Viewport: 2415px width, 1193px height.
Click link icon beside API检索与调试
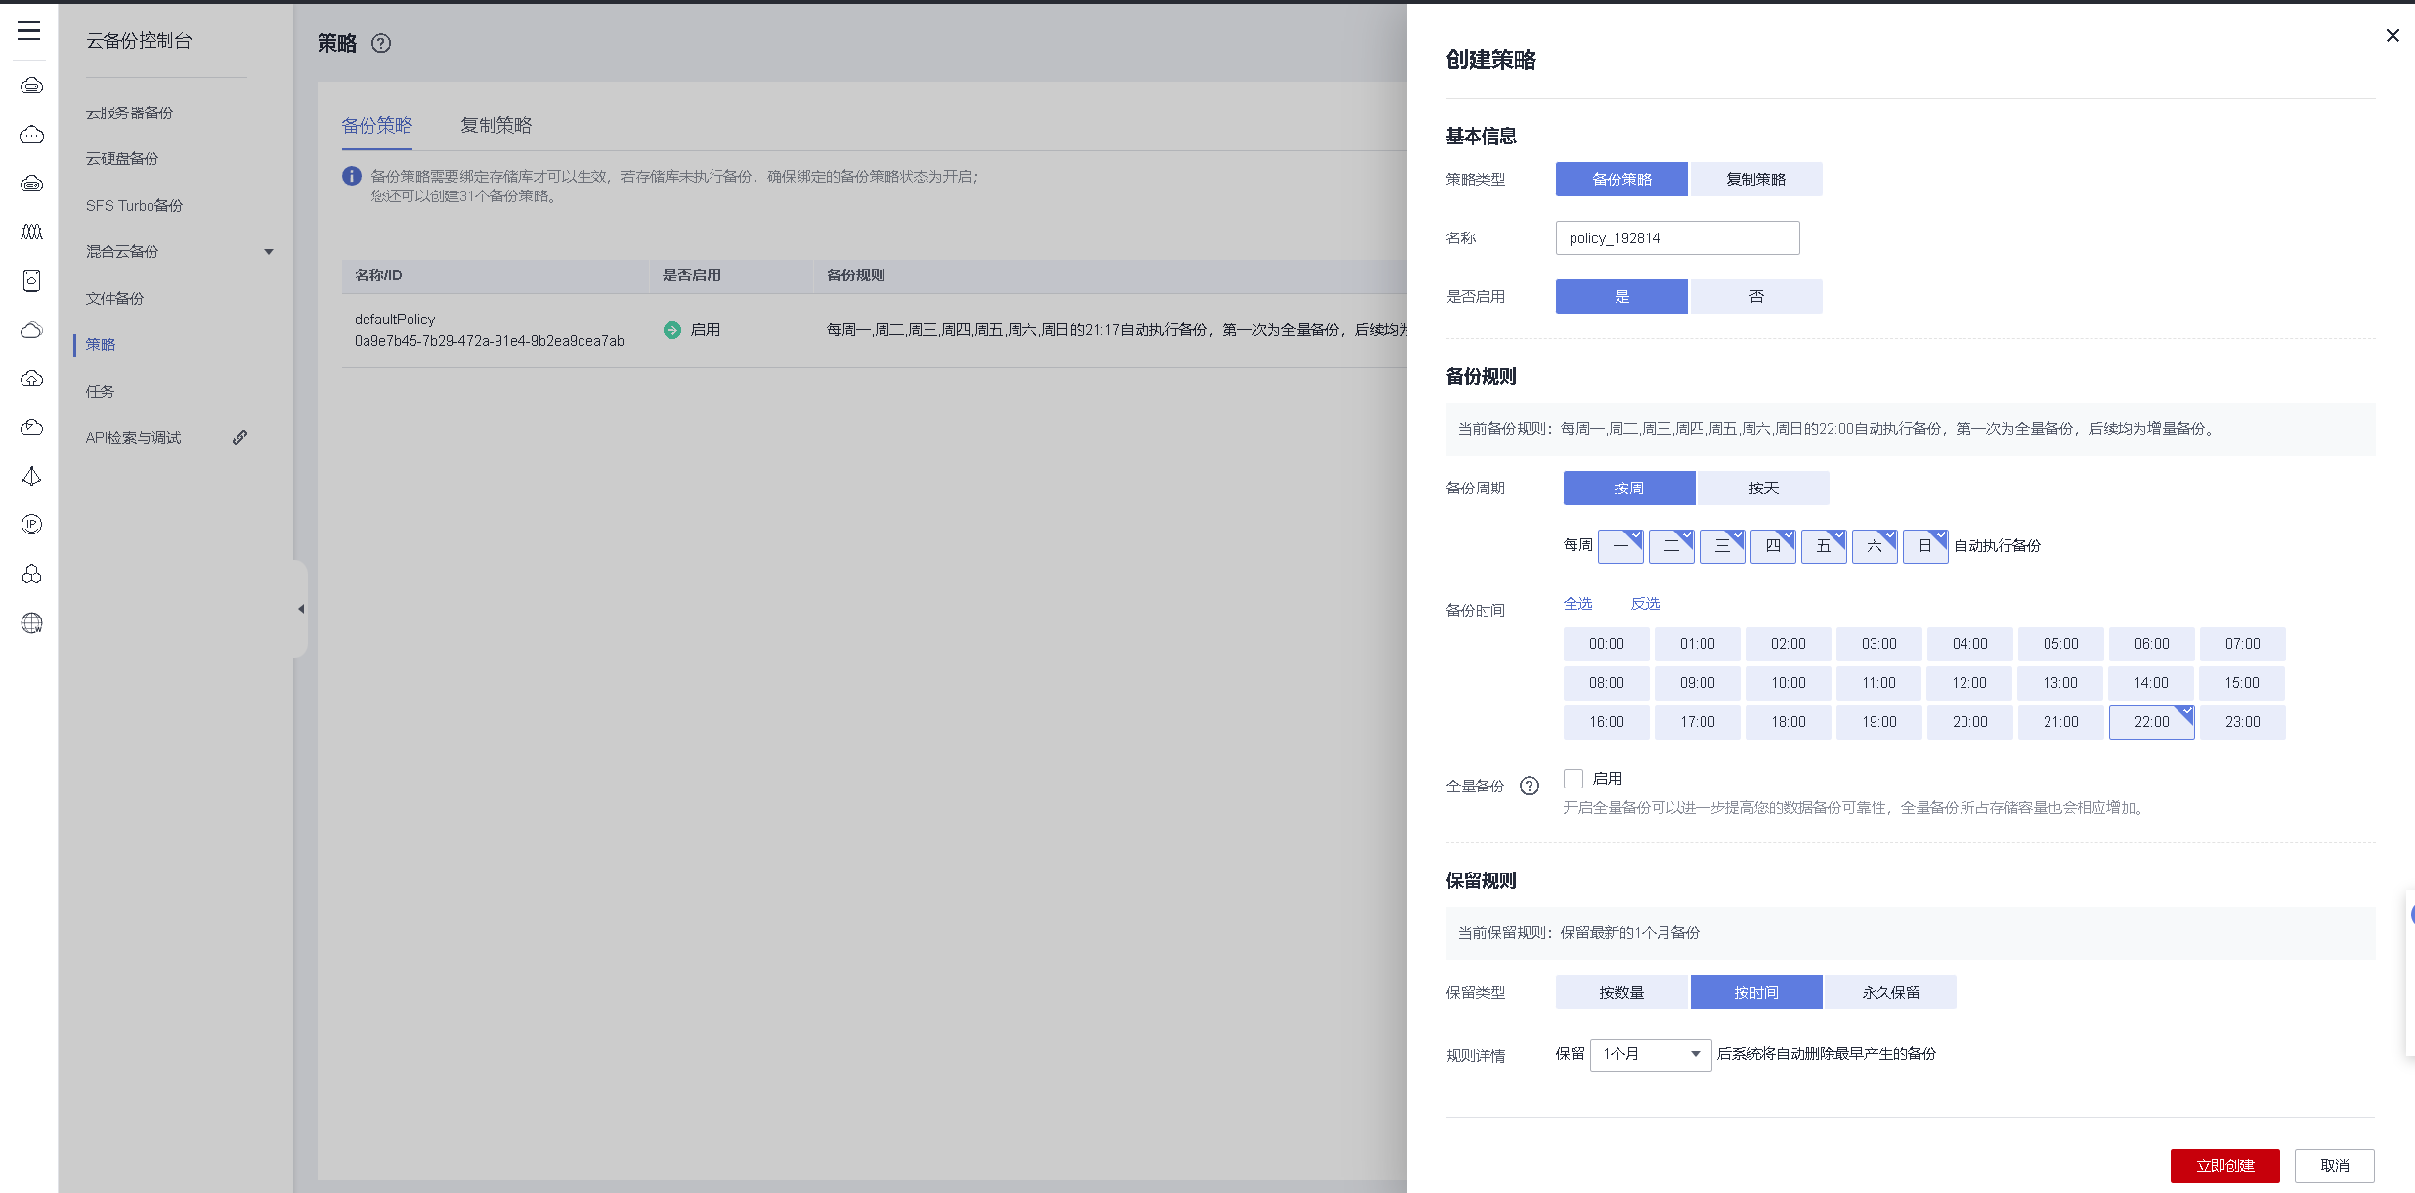[239, 437]
